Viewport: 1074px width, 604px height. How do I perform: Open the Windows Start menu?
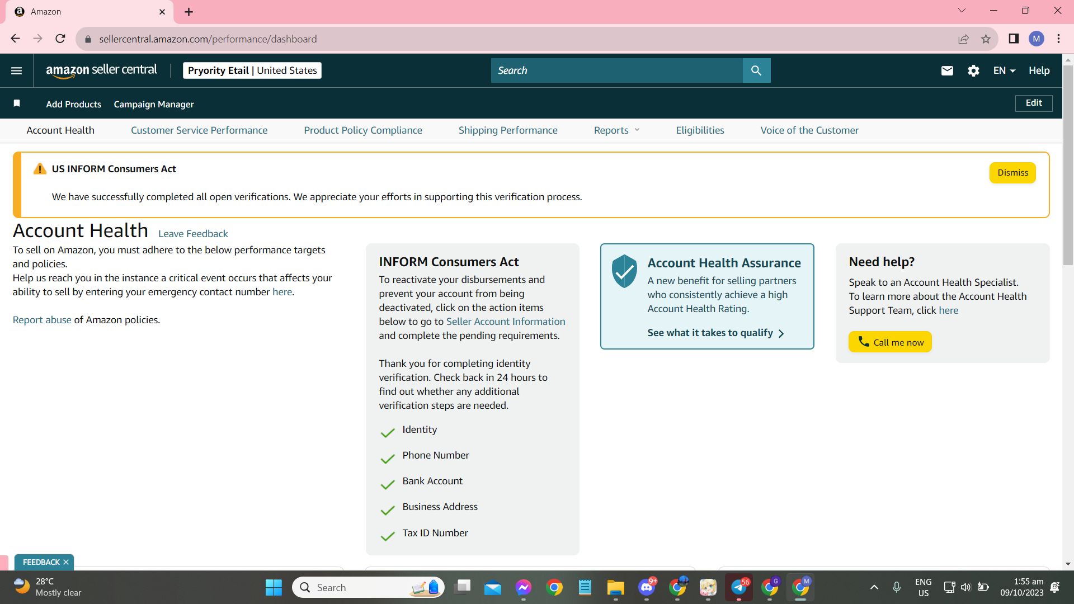tap(274, 587)
